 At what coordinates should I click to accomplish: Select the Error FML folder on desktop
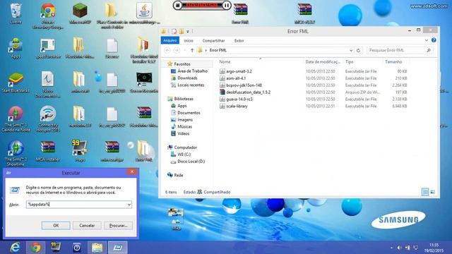click(x=143, y=150)
